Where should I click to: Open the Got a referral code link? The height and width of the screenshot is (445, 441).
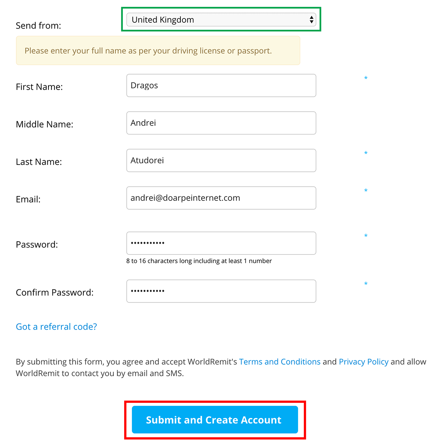(x=57, y=327)
